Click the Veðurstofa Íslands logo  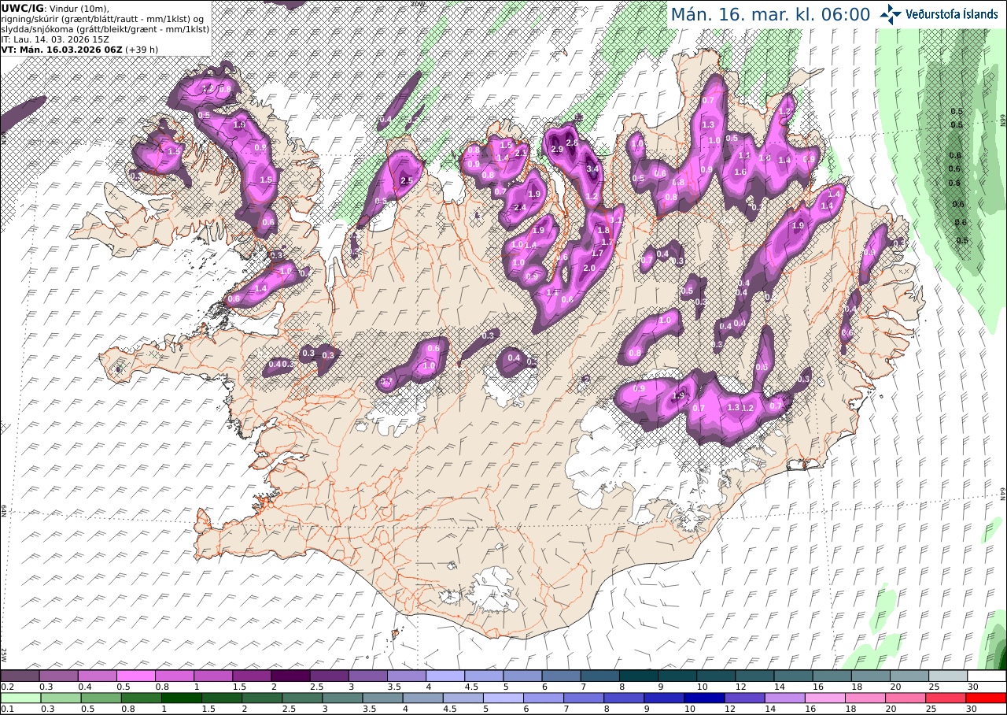[939, 14]
